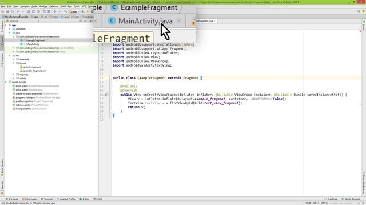Collapse the first com.codinginflow package node
366x205 pixels.
tap(13, 36)
